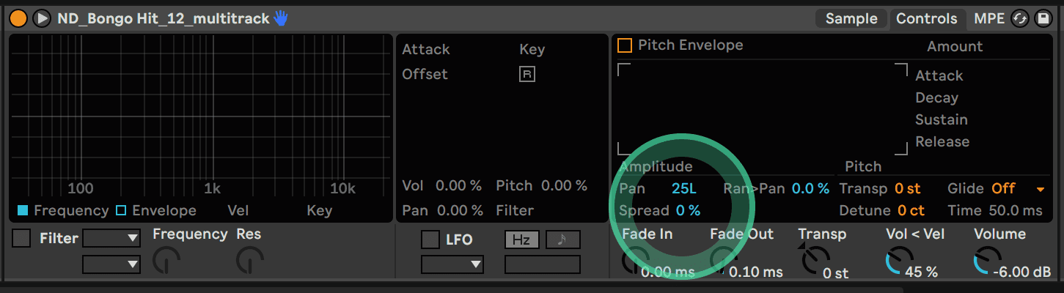Switch to the Sample tab
The image size is (1064, 293).
point(851,18)
